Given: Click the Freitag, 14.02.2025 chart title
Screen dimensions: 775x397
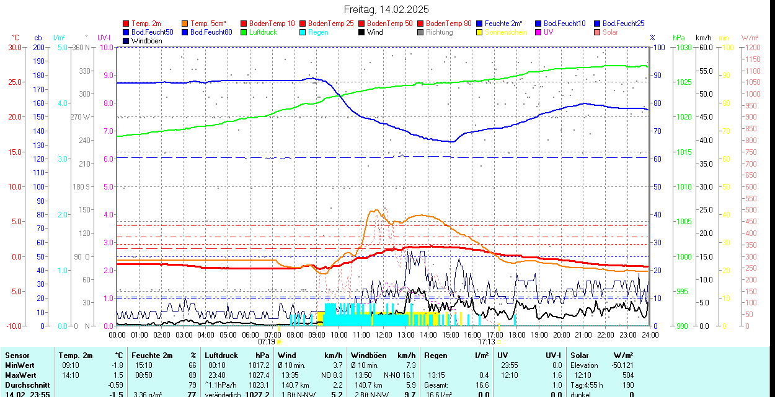Looking at the screenshot, I should pyautogui.click(x=387, y=9).
